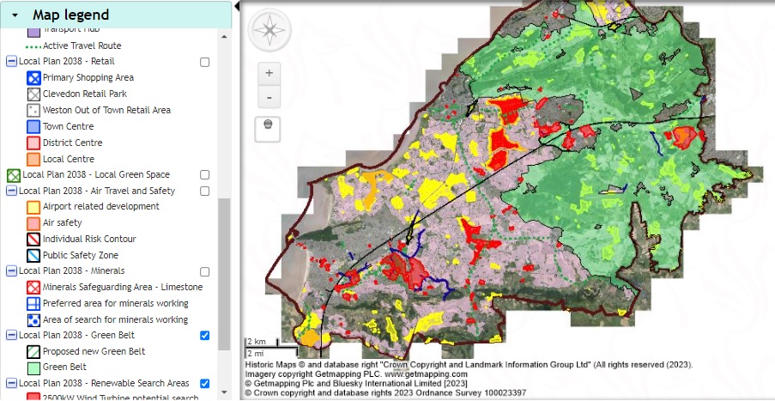Collapse the Map legend panel header arrow

point(15,15)
